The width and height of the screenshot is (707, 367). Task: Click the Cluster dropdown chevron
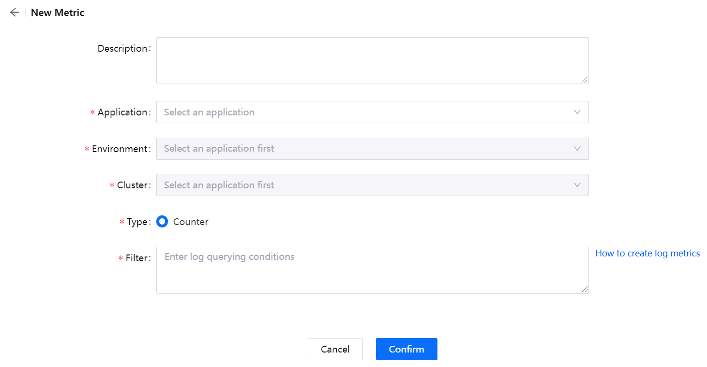point(577,185)
